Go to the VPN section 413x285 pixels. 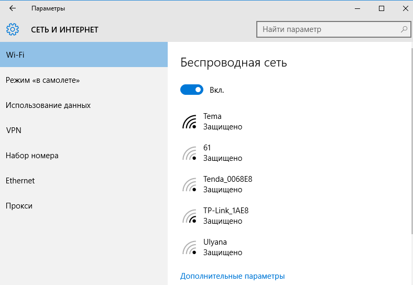coord(84,130)
